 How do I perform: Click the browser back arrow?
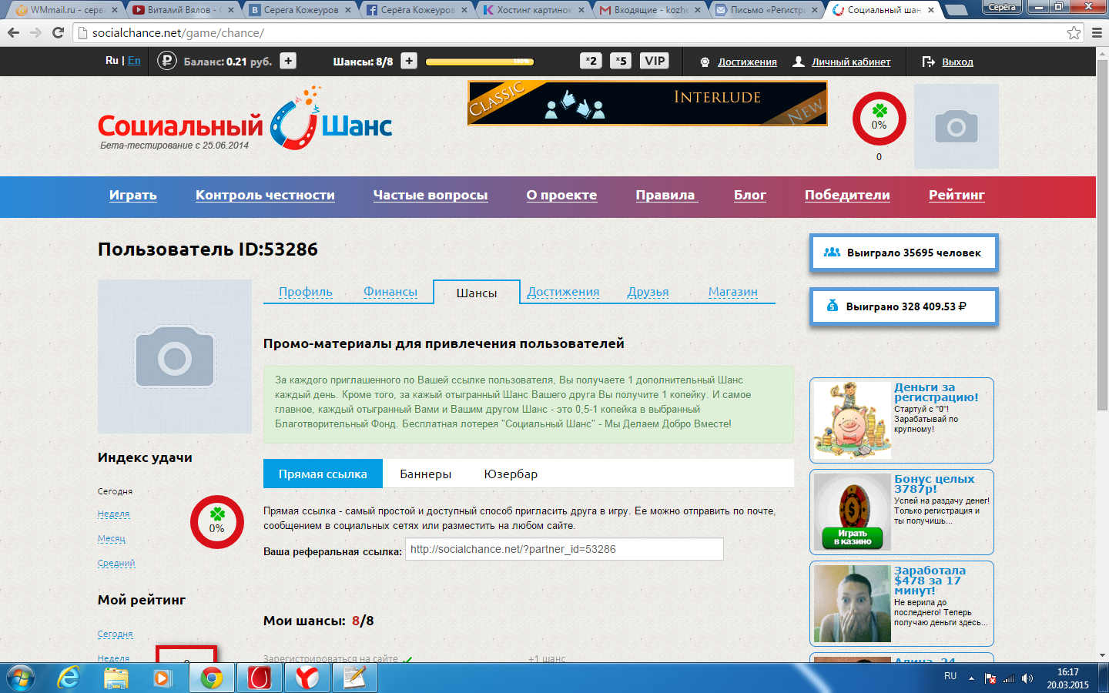coord(13,32)
